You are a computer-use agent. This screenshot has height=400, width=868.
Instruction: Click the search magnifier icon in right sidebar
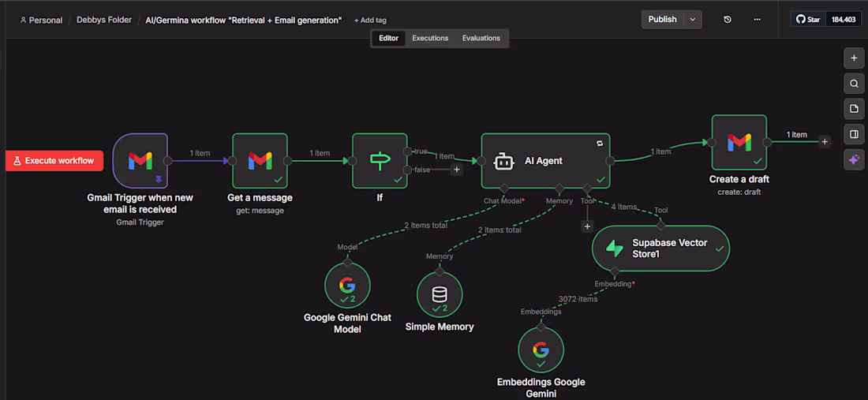(x=854, y=84)
